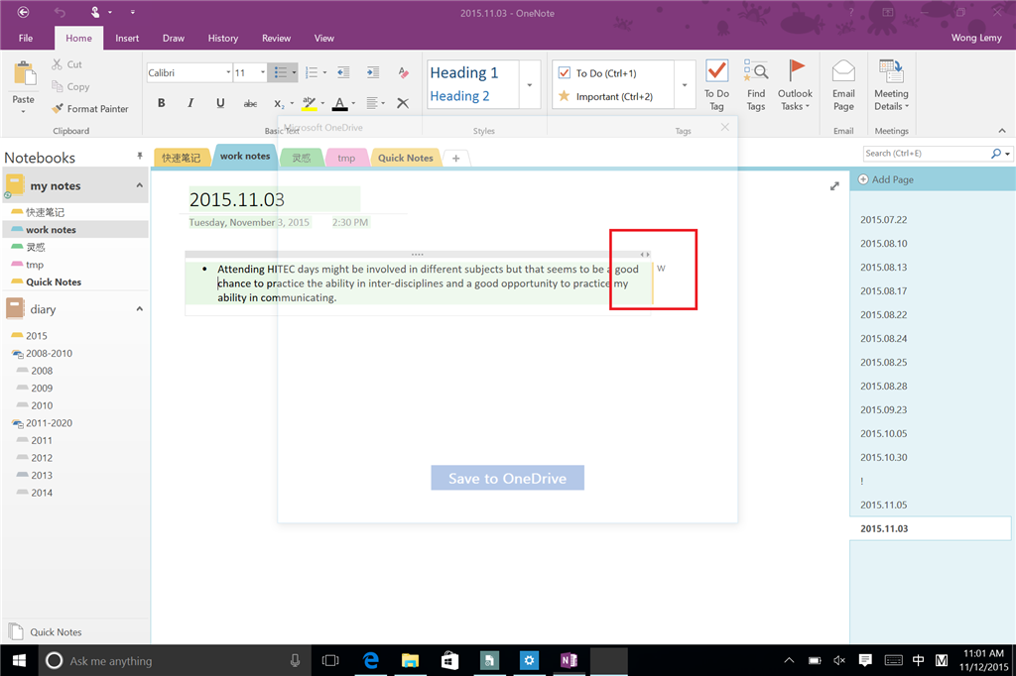Toggle strikethrough formatting

tap(249, 102)
